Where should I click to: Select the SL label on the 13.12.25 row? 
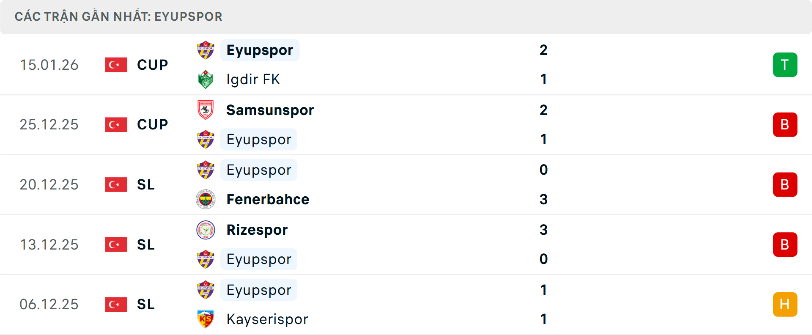click(145, 244)
